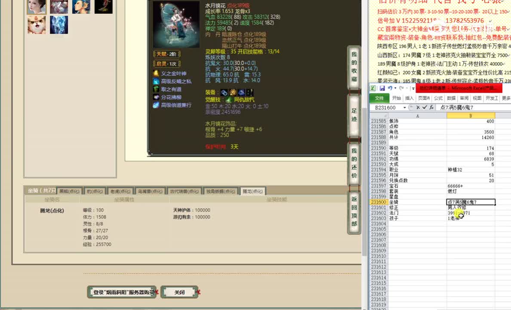Open the Quick Access Toolbar customize dropdown
The width and height of the screenshot is (511, 310).
[x=413, y=88]
